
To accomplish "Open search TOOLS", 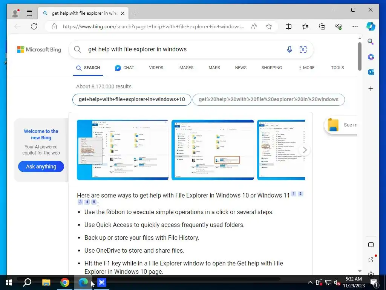I will coord(337,68).
